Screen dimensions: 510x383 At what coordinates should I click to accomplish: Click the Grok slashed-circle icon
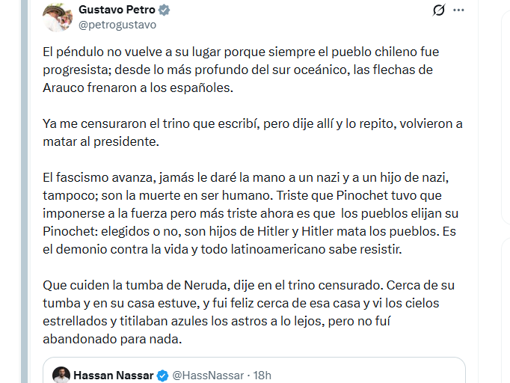click(x=439, y=10)
